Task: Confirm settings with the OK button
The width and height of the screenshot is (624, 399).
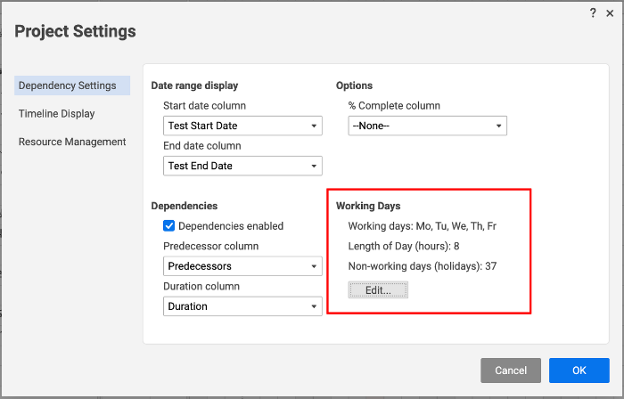Action: point(579,370)
